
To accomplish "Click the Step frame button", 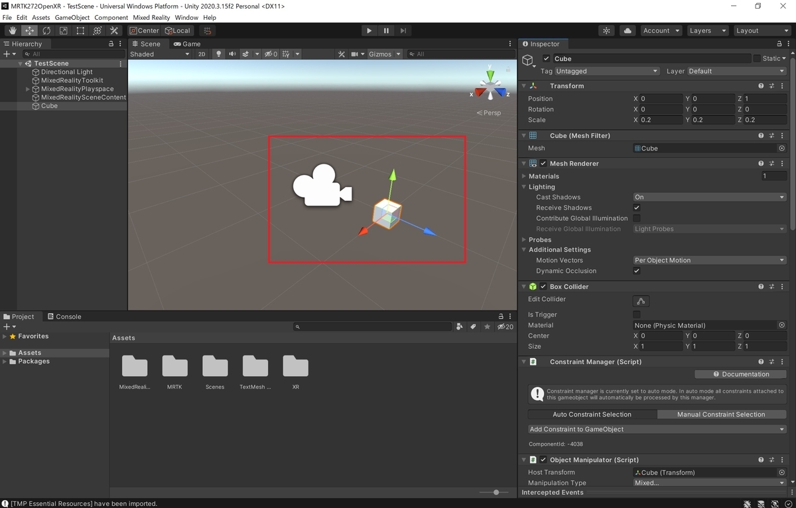I will tap(403, 31).
